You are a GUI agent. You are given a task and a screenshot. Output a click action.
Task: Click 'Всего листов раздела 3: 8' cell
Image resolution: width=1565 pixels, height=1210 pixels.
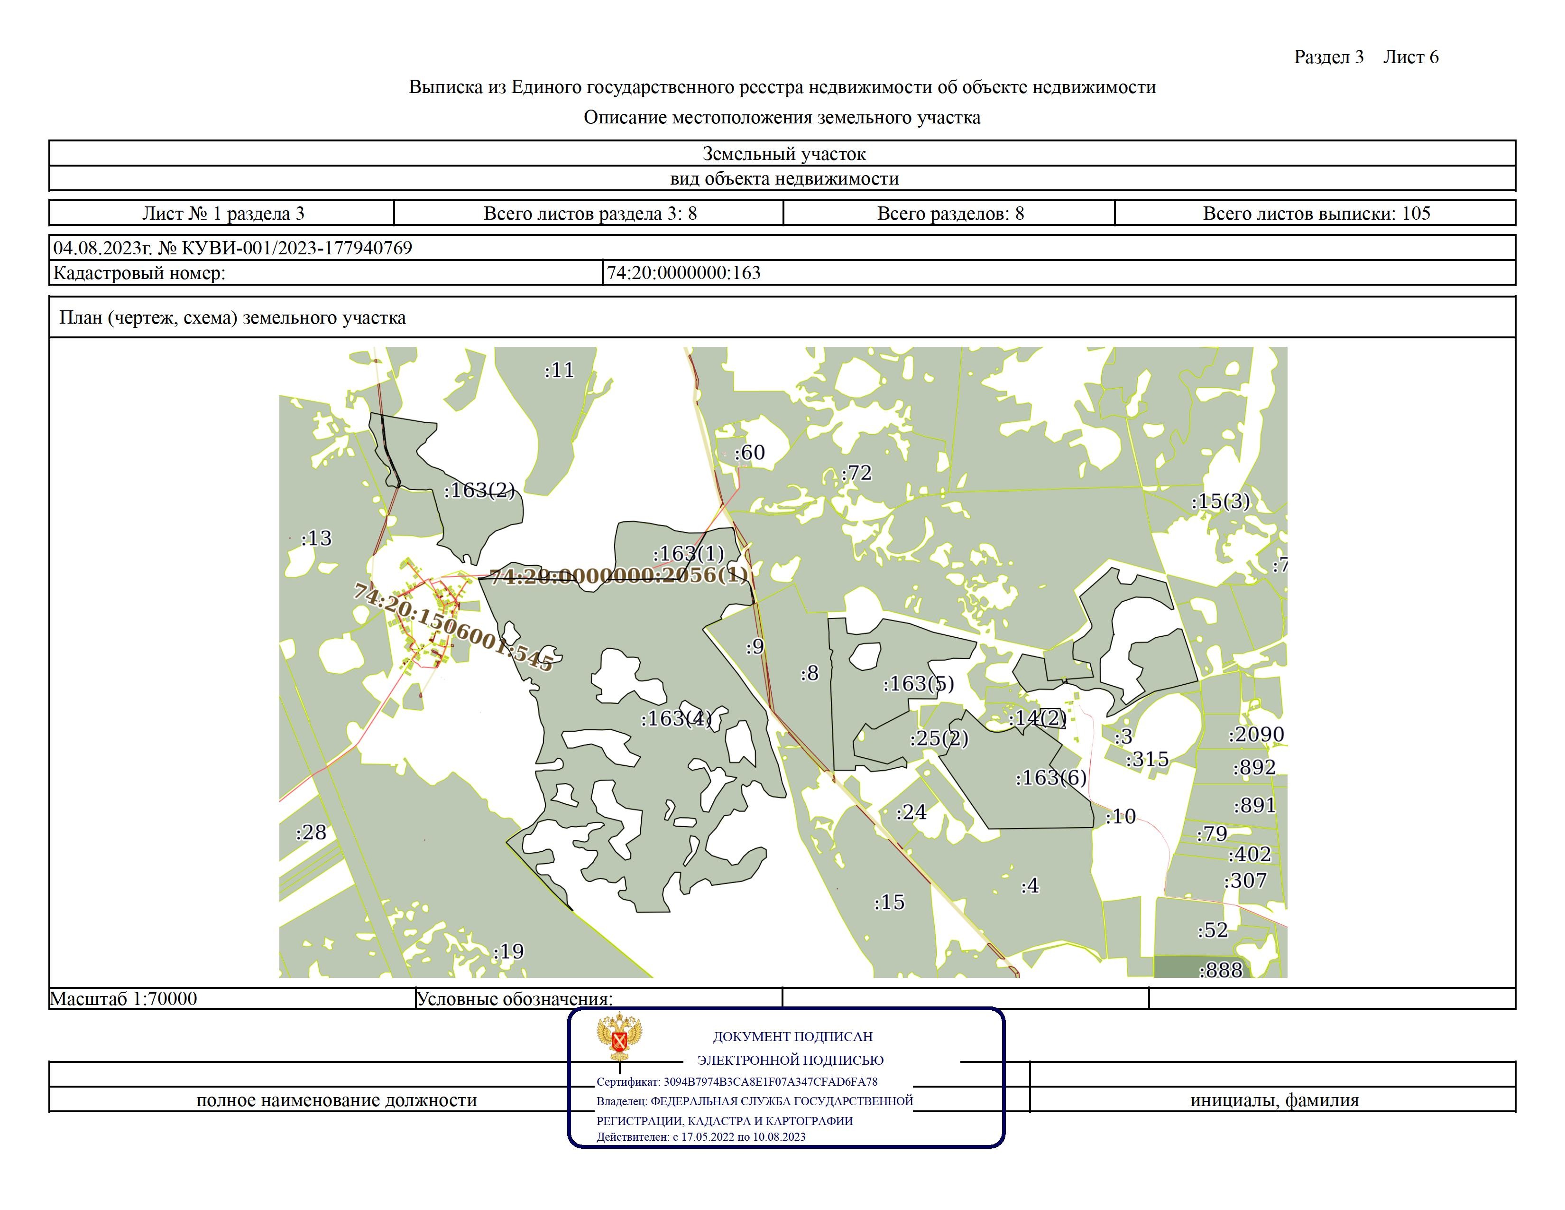[x=589, y=213]
